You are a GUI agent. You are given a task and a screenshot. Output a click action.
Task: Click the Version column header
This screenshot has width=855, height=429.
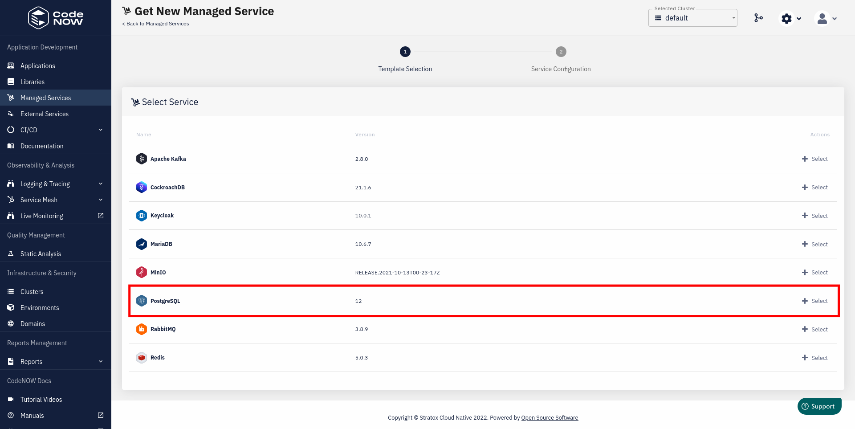pyautogui.click(x=365, y=135)
